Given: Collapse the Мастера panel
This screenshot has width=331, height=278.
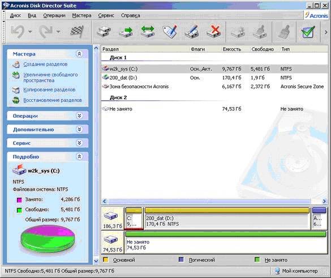Looking at the screenshot, I should pyautogui.click(x=79, y=54).
